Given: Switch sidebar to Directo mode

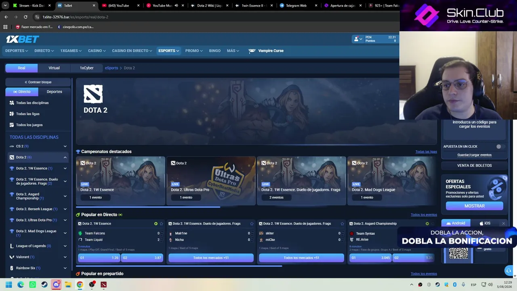Looking at the screenshot, I should point(22,92).
